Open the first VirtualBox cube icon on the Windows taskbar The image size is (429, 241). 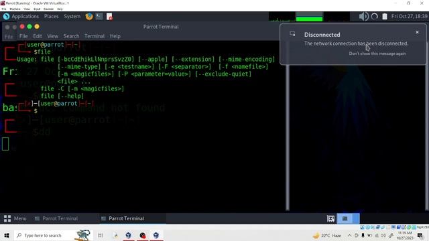(128, 235)
